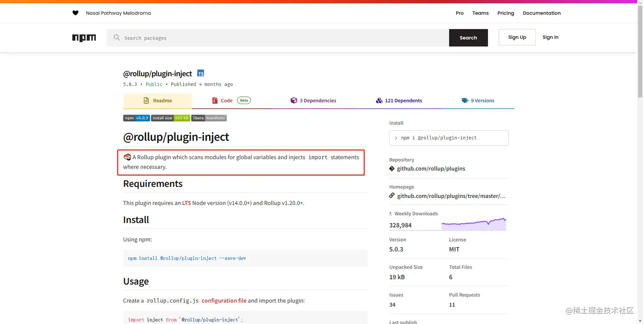
Task: Click the black Search button
Action: [x=468, y=38]
